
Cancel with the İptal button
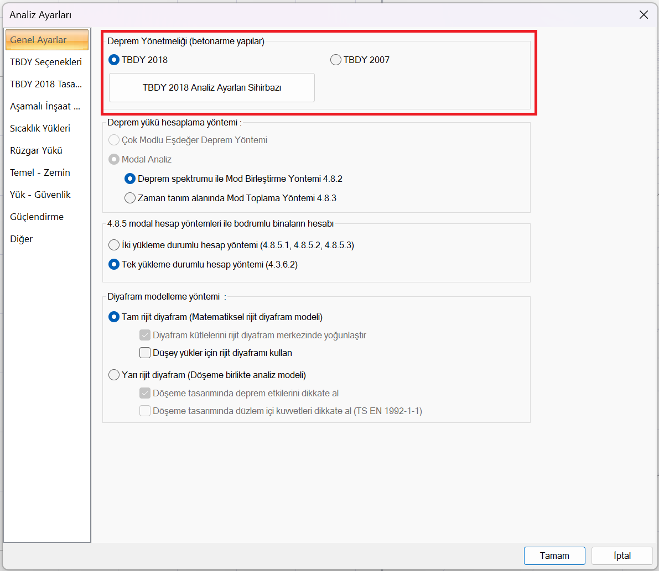[622, 556]
